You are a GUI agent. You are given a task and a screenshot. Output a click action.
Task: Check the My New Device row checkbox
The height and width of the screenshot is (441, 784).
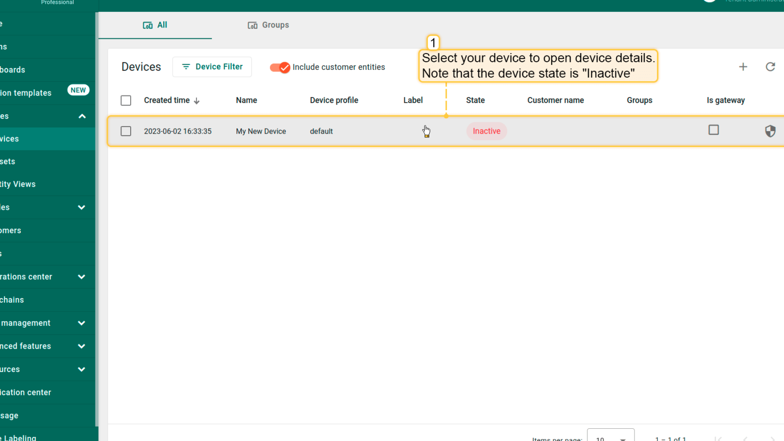tap(126, 131)
